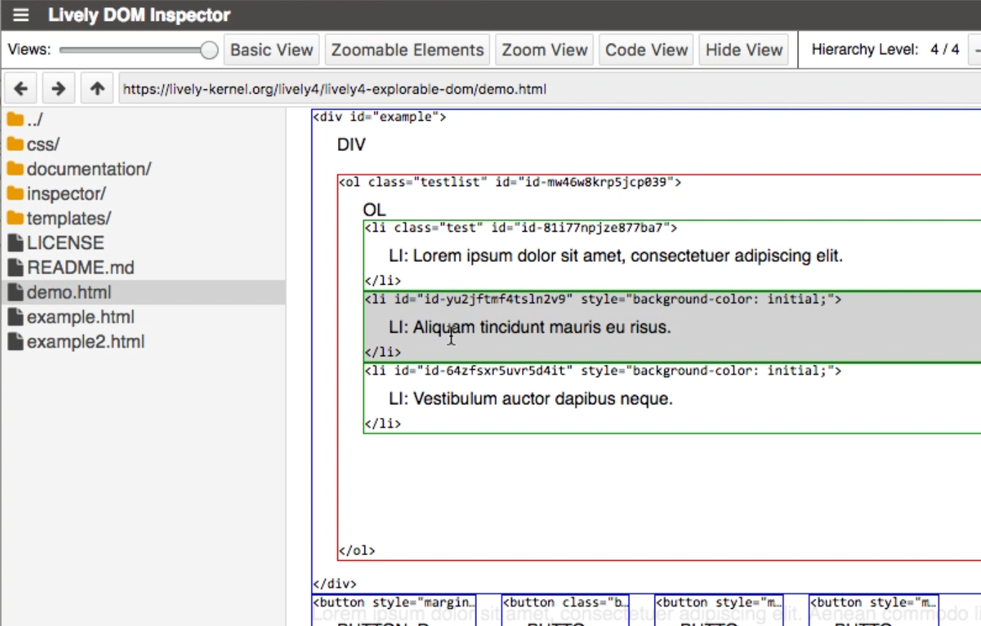Open the hamburger menu icon

(21, 15)
